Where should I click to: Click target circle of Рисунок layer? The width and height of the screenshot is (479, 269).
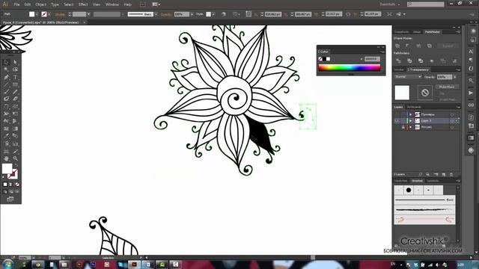tap(452, 127)
